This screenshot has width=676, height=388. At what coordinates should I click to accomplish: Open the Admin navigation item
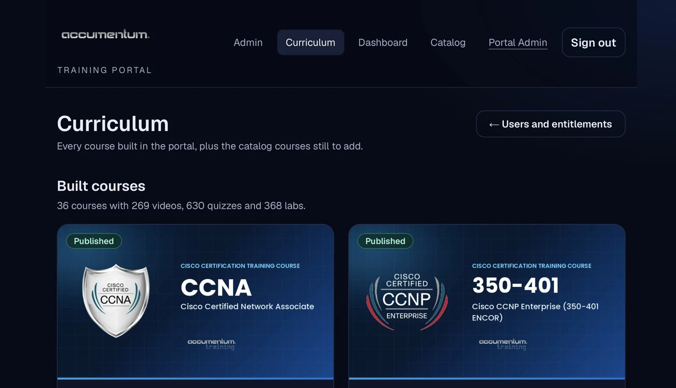pyautogui.click(x=248, y=42)
